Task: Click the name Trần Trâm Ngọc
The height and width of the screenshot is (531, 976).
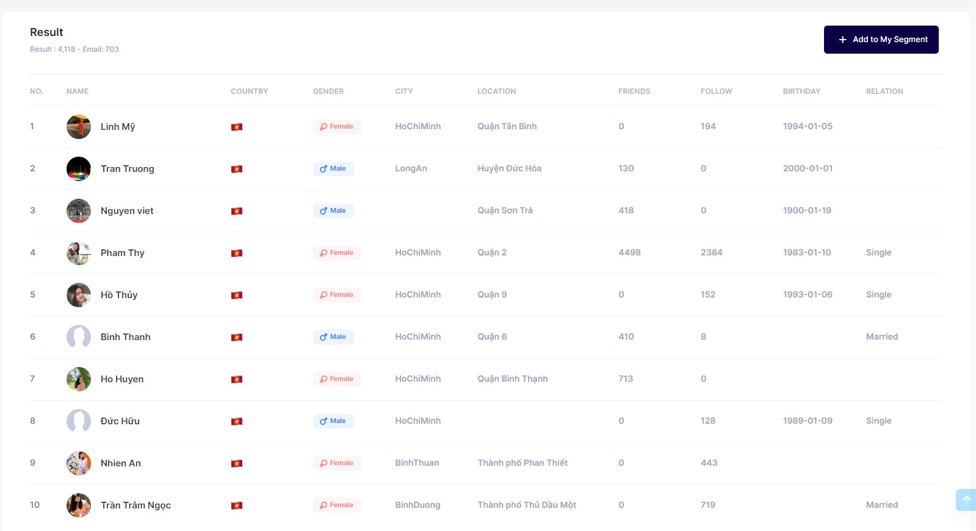Action: pyautogui.click(x=136, y=505)
